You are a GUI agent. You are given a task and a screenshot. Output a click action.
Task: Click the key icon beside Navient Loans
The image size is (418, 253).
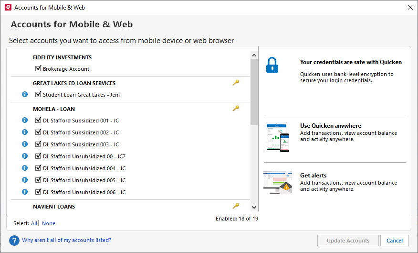tap(236, 206)
